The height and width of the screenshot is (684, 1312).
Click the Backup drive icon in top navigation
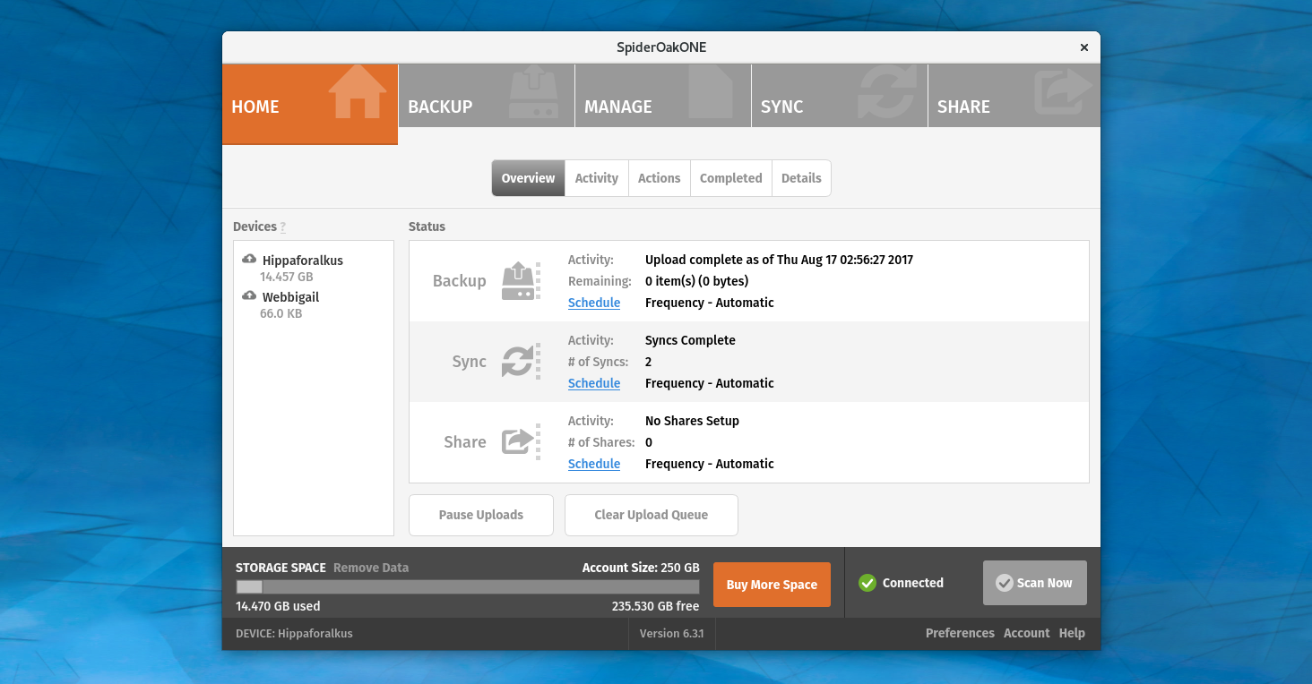point(533,92)
